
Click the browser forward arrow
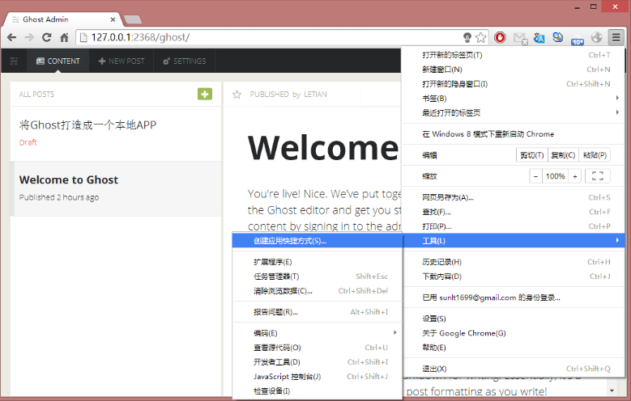(x=29, y=37)
